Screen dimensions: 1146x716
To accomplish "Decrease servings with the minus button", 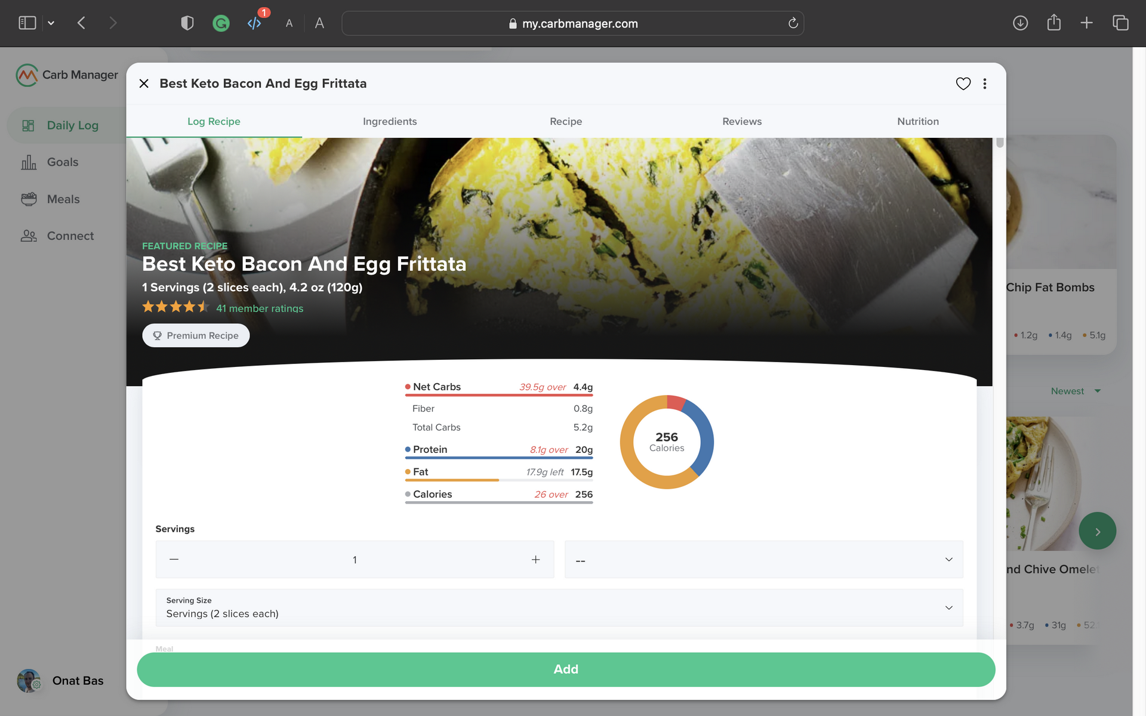I will coord(174,559).
